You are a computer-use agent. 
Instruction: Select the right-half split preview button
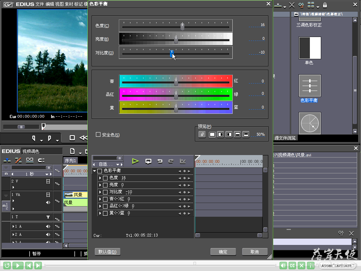pos(221,134)
